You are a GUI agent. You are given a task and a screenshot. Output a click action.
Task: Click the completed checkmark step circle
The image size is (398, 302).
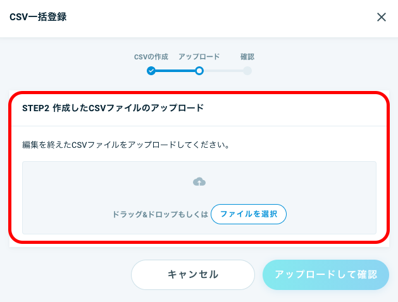point(151,71)
